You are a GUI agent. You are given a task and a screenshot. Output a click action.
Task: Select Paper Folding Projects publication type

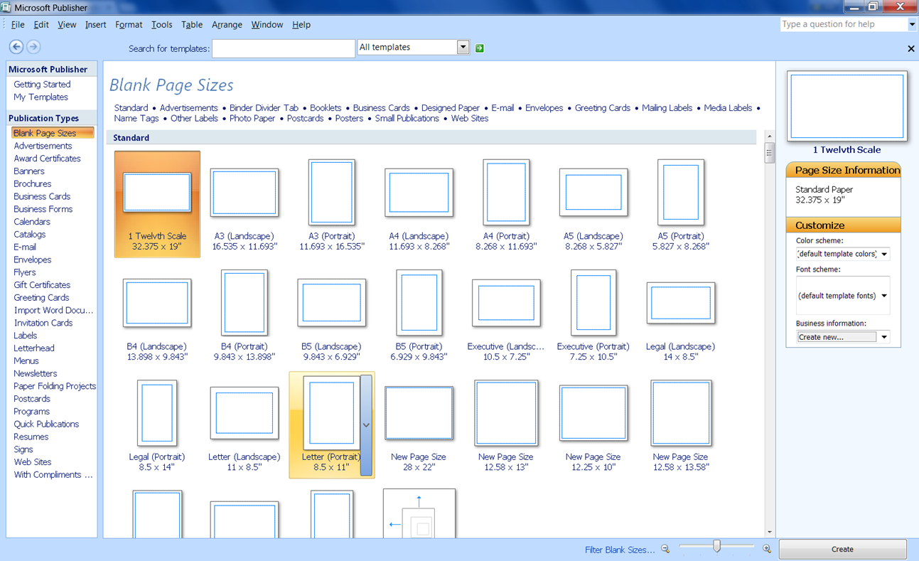coord(55,387)
